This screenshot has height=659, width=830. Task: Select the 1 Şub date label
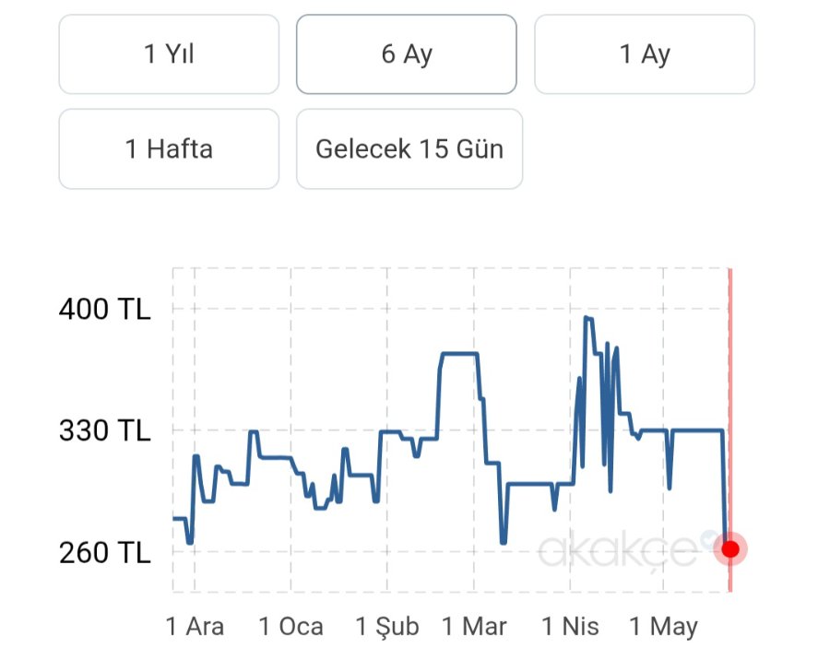[x=387, y=628]
